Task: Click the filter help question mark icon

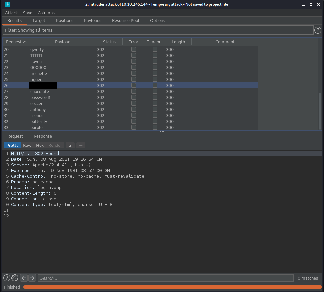Action: click(x=318, y=30)
